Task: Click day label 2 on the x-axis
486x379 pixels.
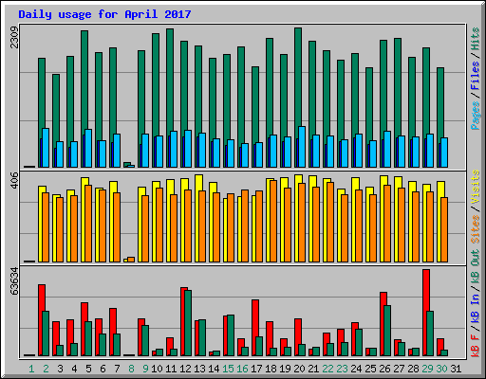Action: click(46, 369)
